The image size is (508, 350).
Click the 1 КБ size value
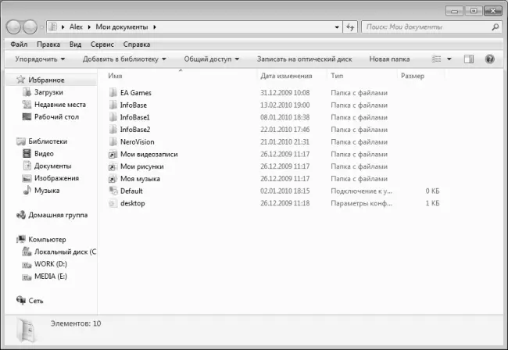(432, 203)
